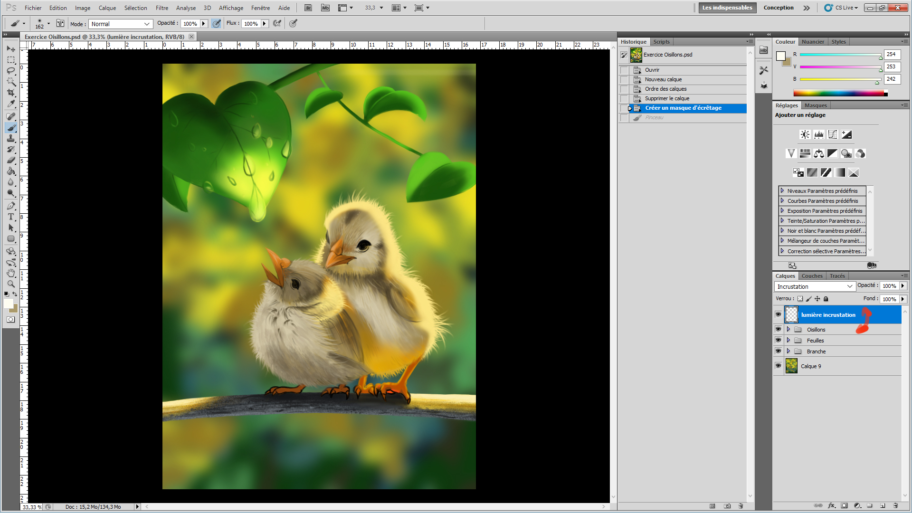Viewport: 912px width, 513px height.
Task: Open the brush Mode Normal dropdown
Action: (x=121, y=24)
